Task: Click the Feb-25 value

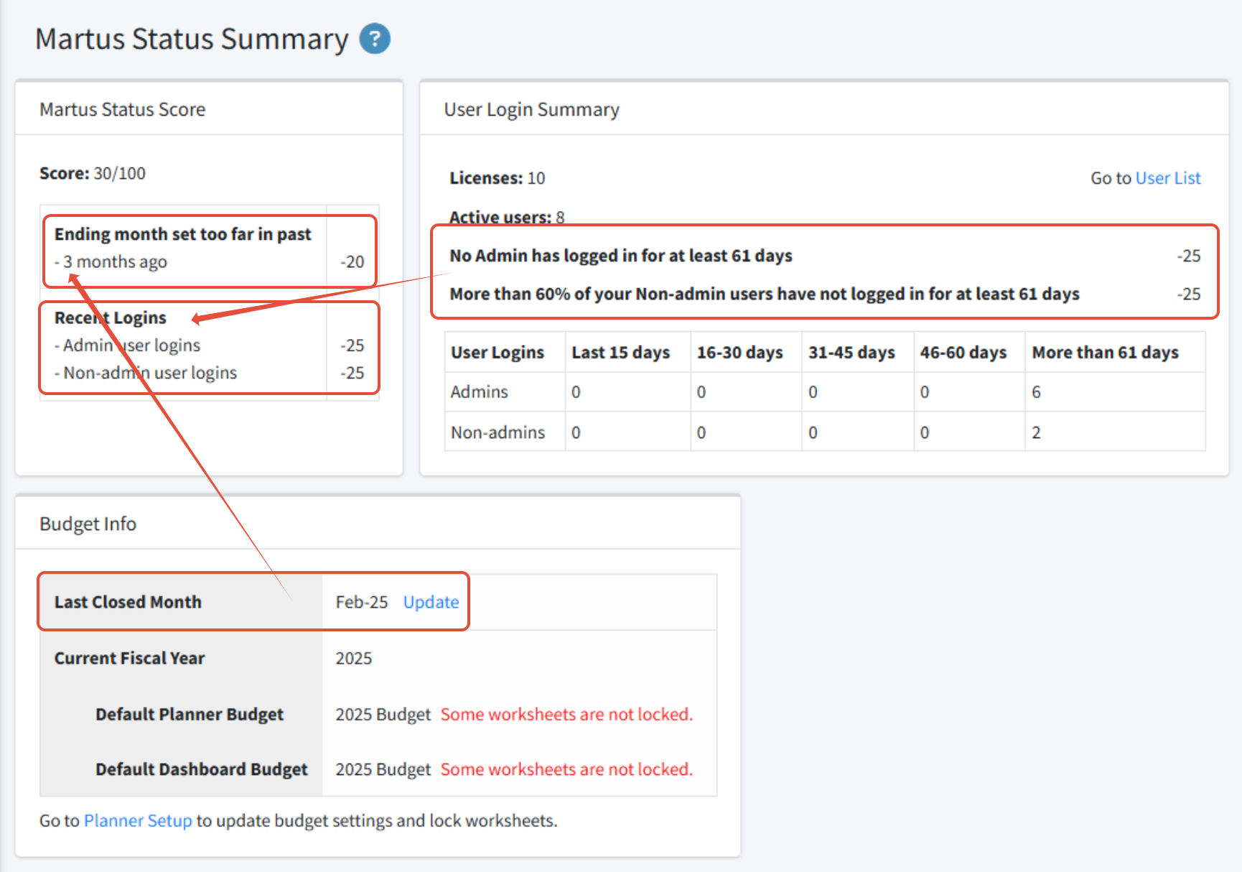Action: [x=362, y=602]
